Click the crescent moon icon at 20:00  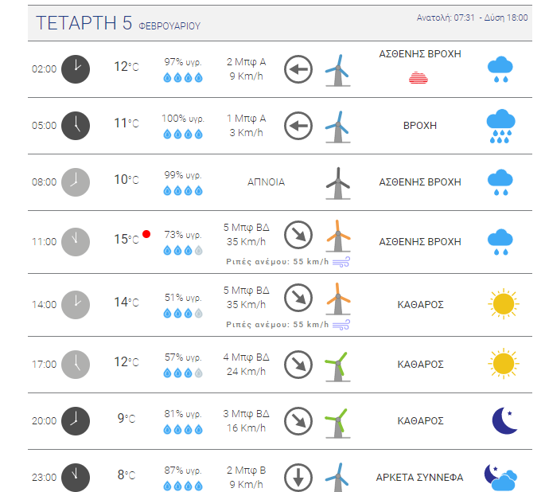coord(505,420)
